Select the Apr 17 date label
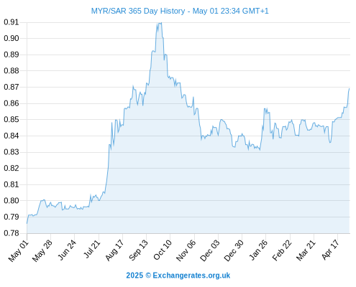The width and height of the screenshot is (356, 287). tap(330, 250)
